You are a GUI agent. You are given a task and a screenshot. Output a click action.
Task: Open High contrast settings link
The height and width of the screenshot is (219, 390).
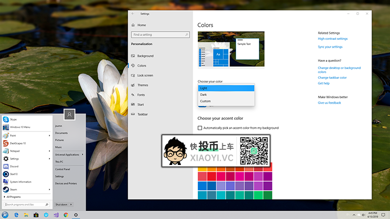pyautogui.click(x=332, y=38)
